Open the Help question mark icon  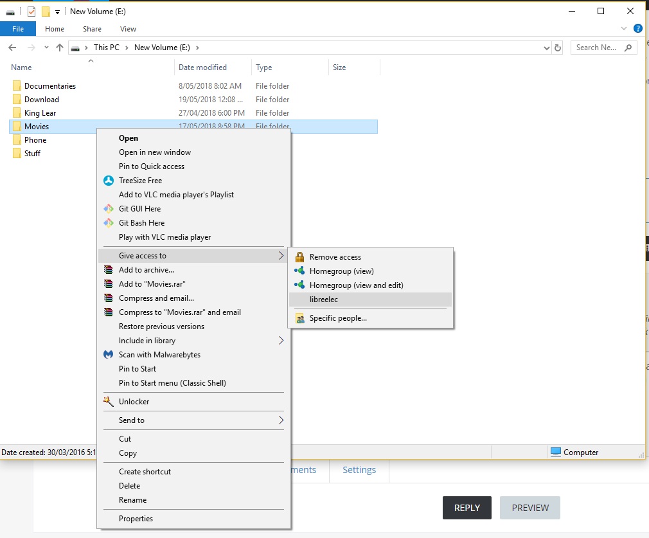tap(638, 29)
